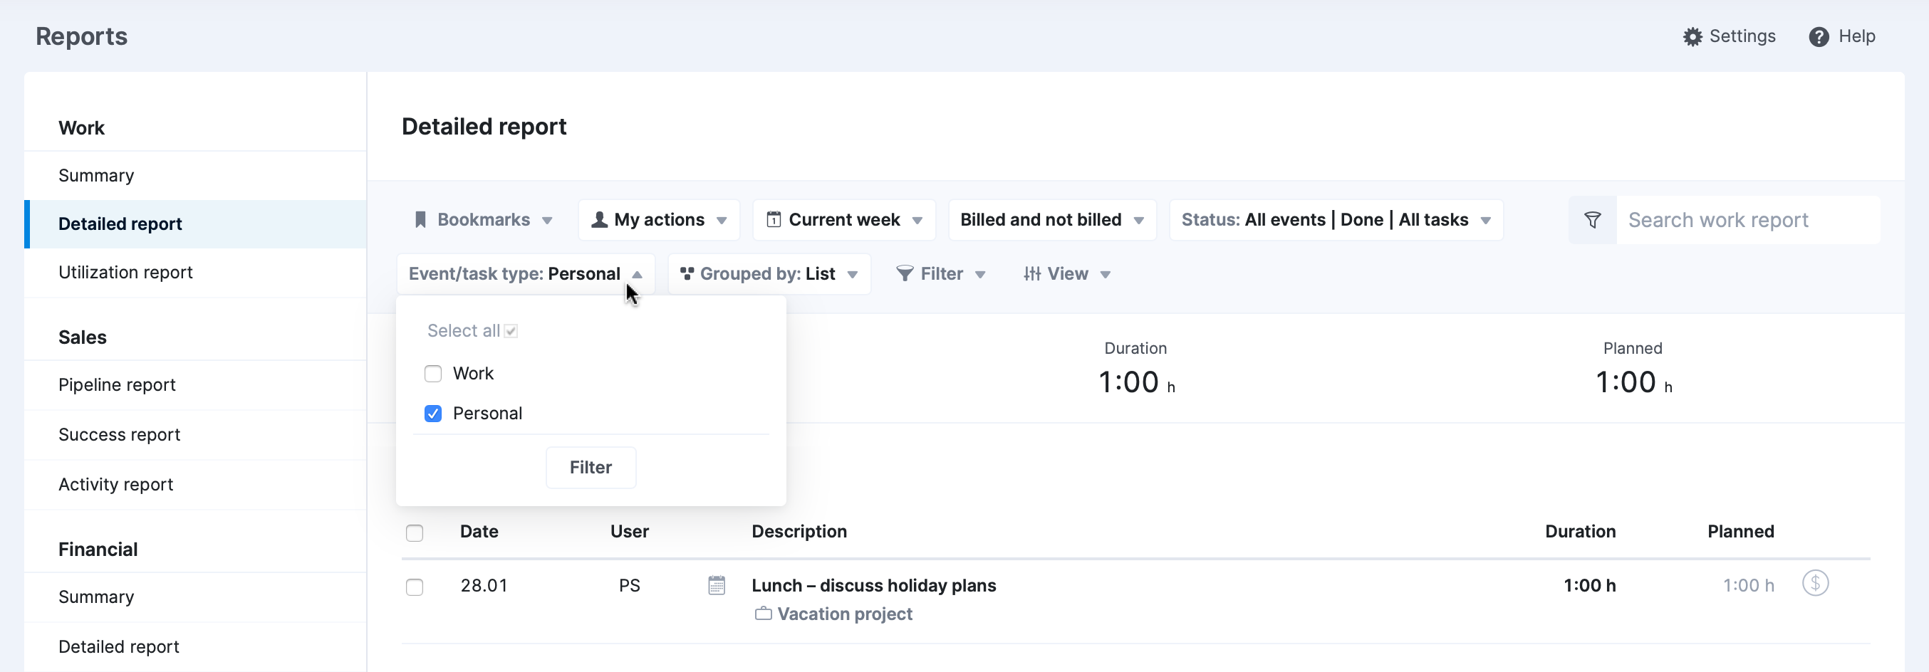Click the sliders icon next to View
The width and height of the screenshot is (1929, 672).
point(1032,274)
